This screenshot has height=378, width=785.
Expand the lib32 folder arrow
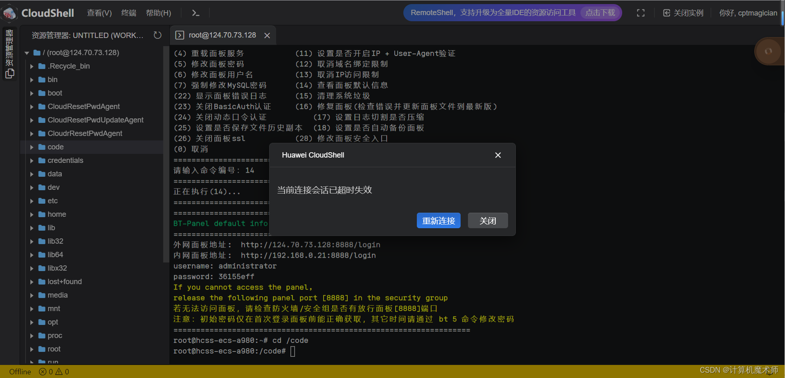31,241
